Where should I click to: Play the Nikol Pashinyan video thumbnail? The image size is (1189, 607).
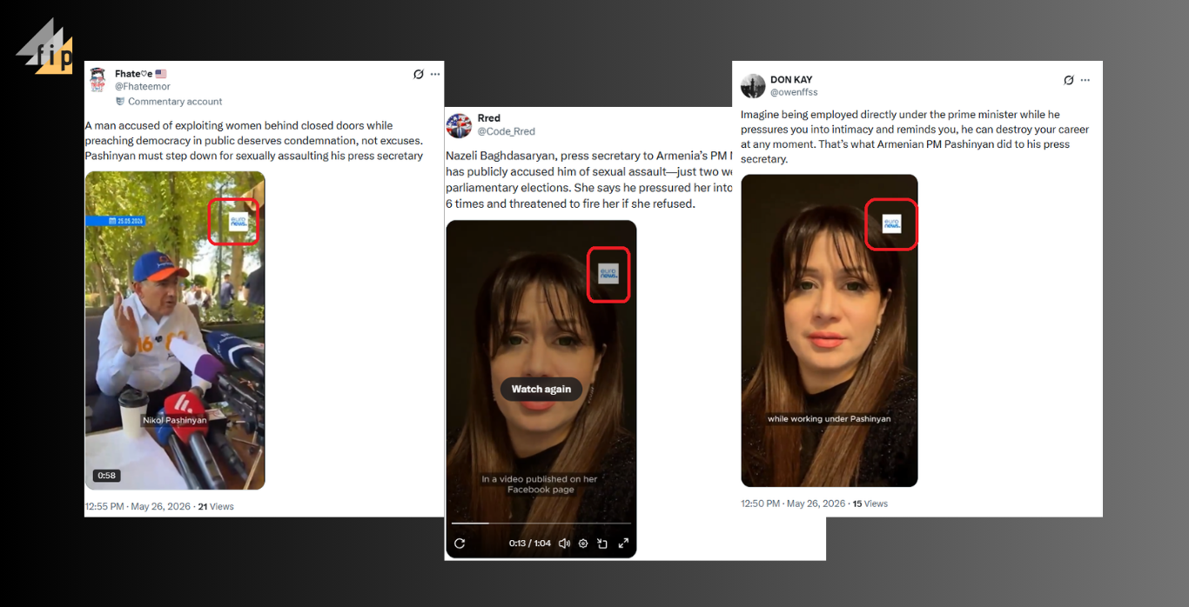pyautogui.click(x=175, y=330)
